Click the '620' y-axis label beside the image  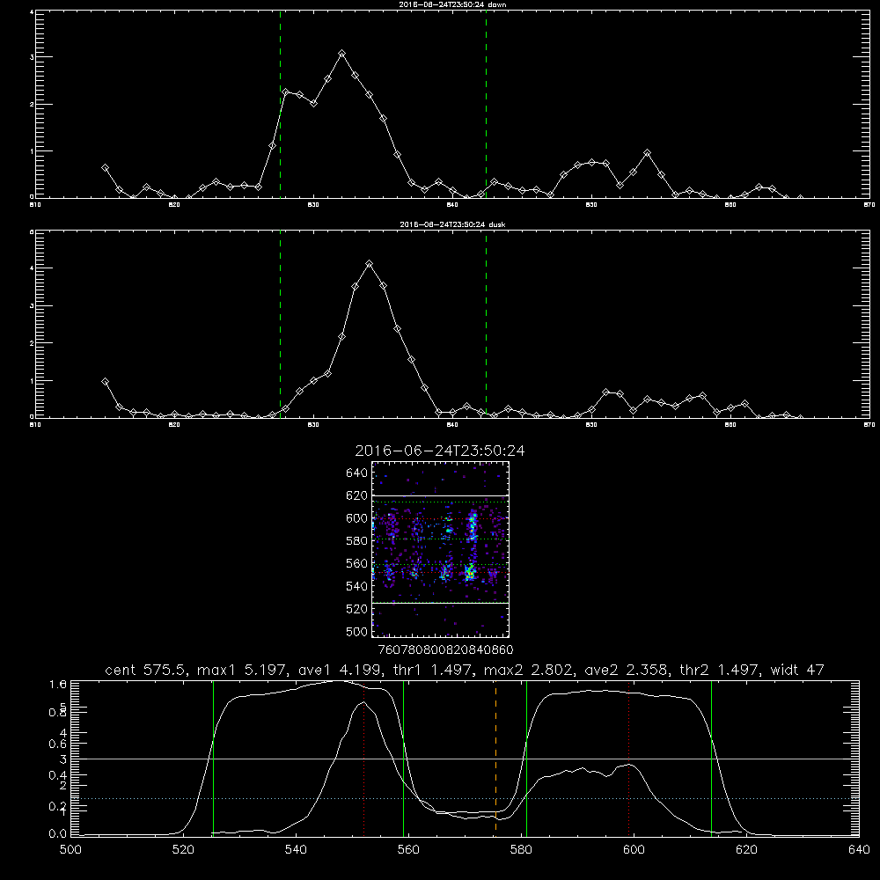(357, 495)
